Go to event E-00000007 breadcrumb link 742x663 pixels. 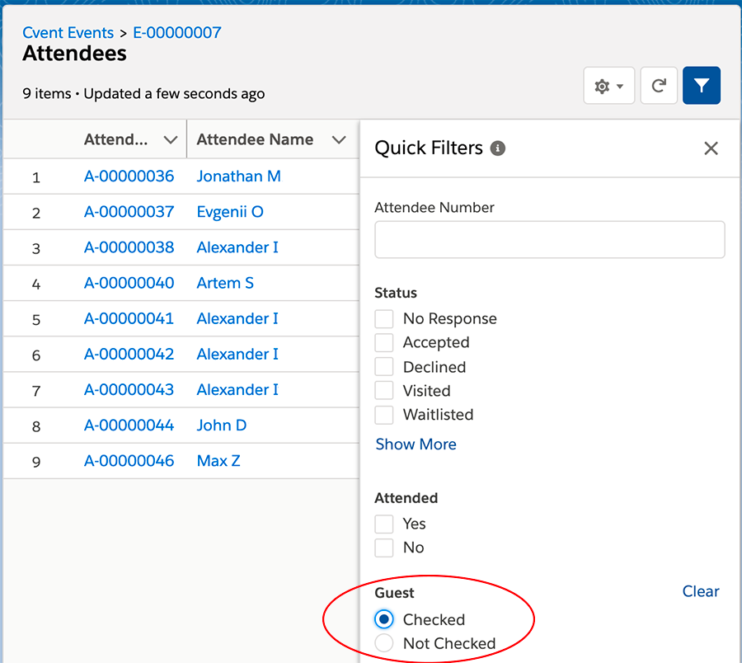(x=177, y=33)
